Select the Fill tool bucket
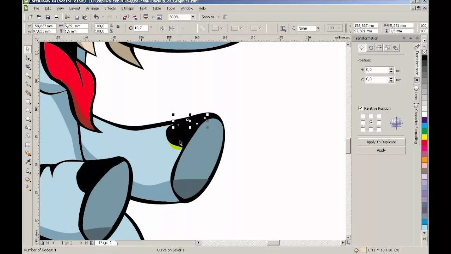Screen dimensions: 451x254 (x=28, y=179)
